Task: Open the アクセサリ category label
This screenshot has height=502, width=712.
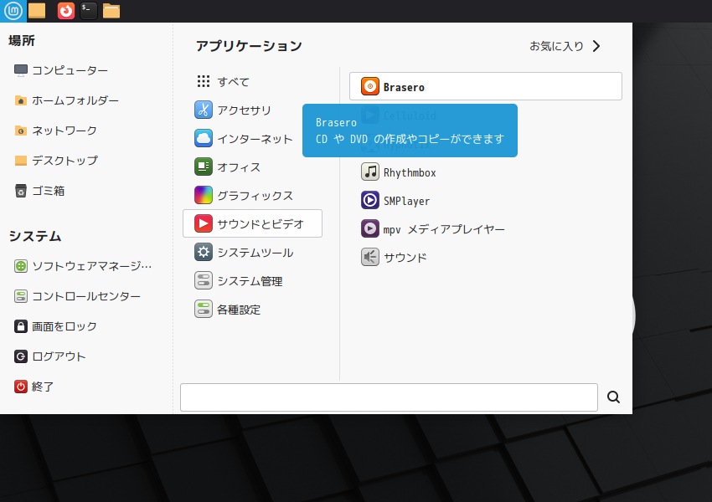Action: (245, 110)
